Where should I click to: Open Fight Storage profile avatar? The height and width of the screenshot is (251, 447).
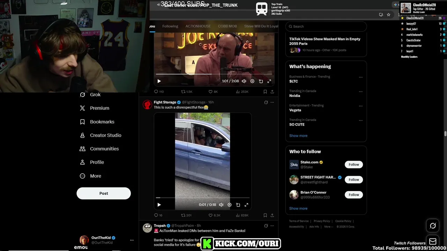[x=147, y=104]
